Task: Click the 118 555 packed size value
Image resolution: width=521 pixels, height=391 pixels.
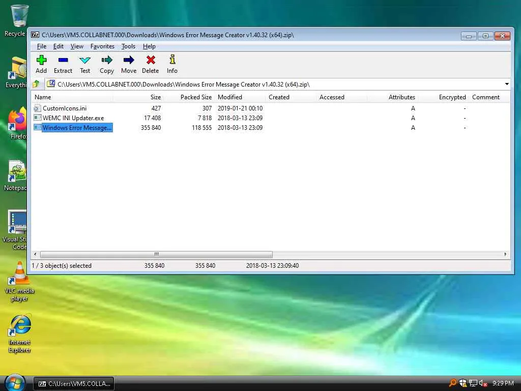Action: (201, 128)
